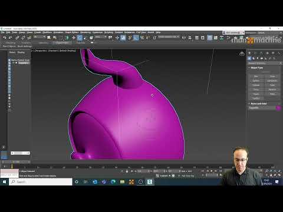Image resolution: width=283 pixels, height=212 pixels.
Task: Choose the Select and Move tool
Action: click(x=74, y=38)
